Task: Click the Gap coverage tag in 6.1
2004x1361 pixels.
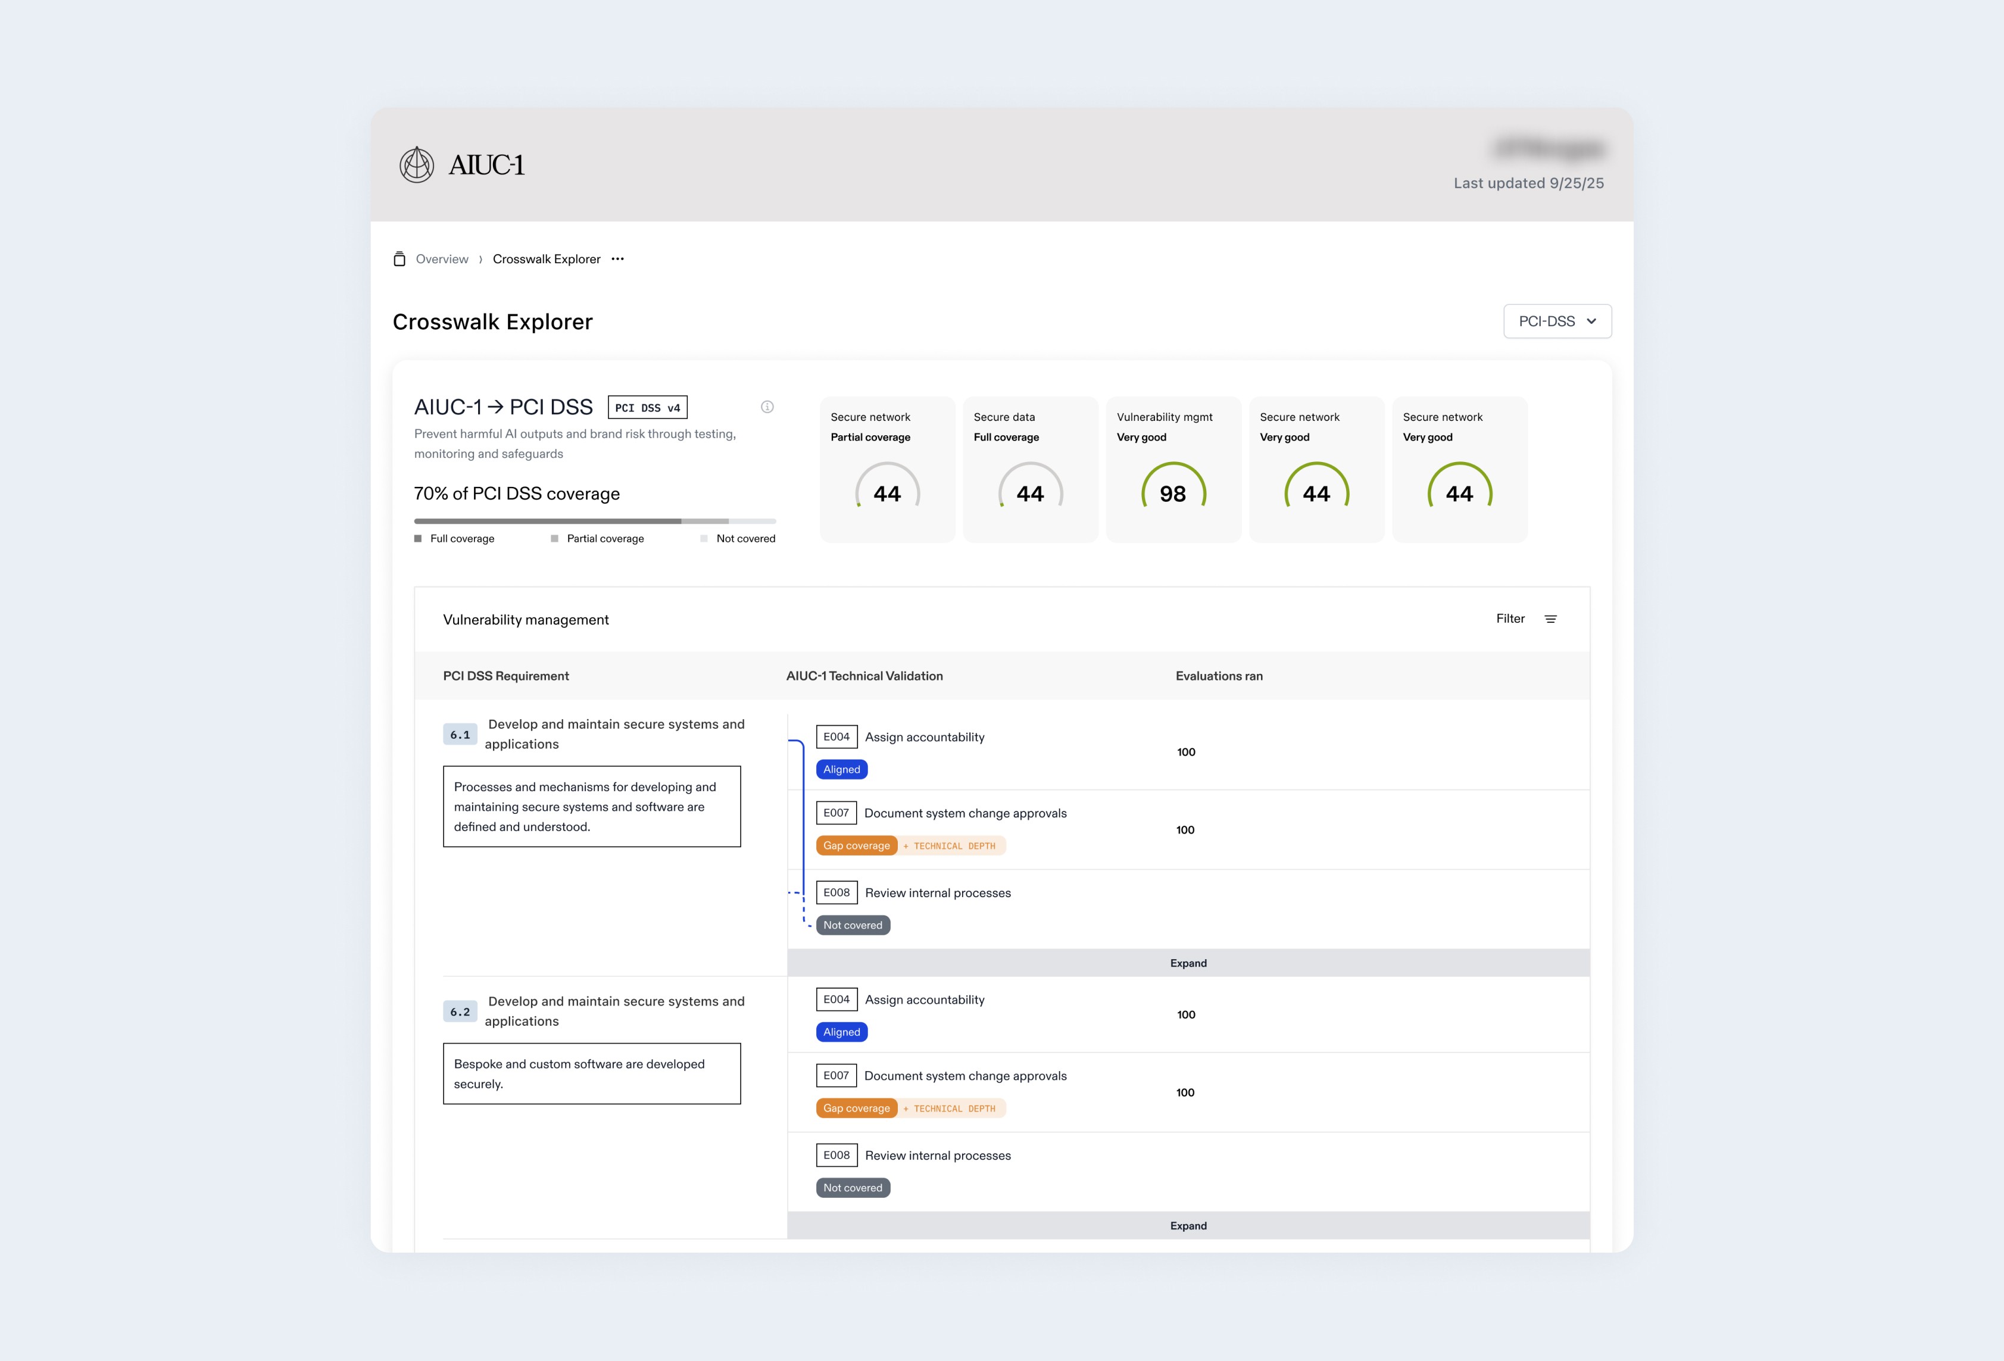Action: click(x=856, y=845)
